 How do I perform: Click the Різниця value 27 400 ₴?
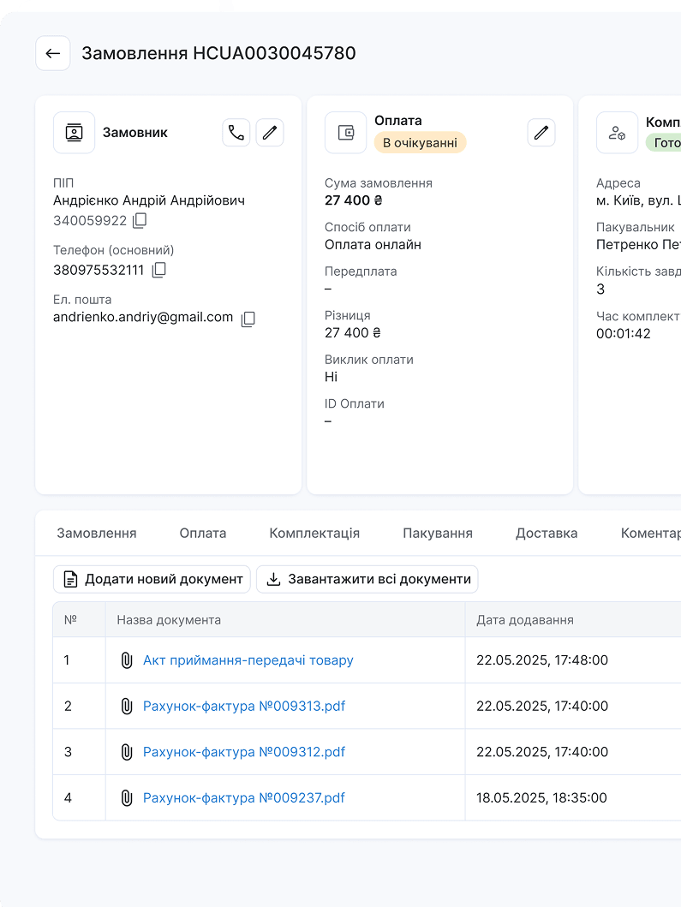click(353, 333)
